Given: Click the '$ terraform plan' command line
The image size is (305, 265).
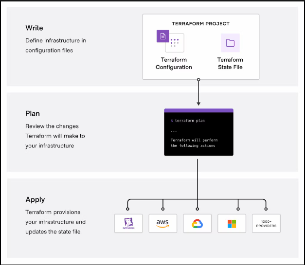Looking at the screenshot, I should coord(188,121).
